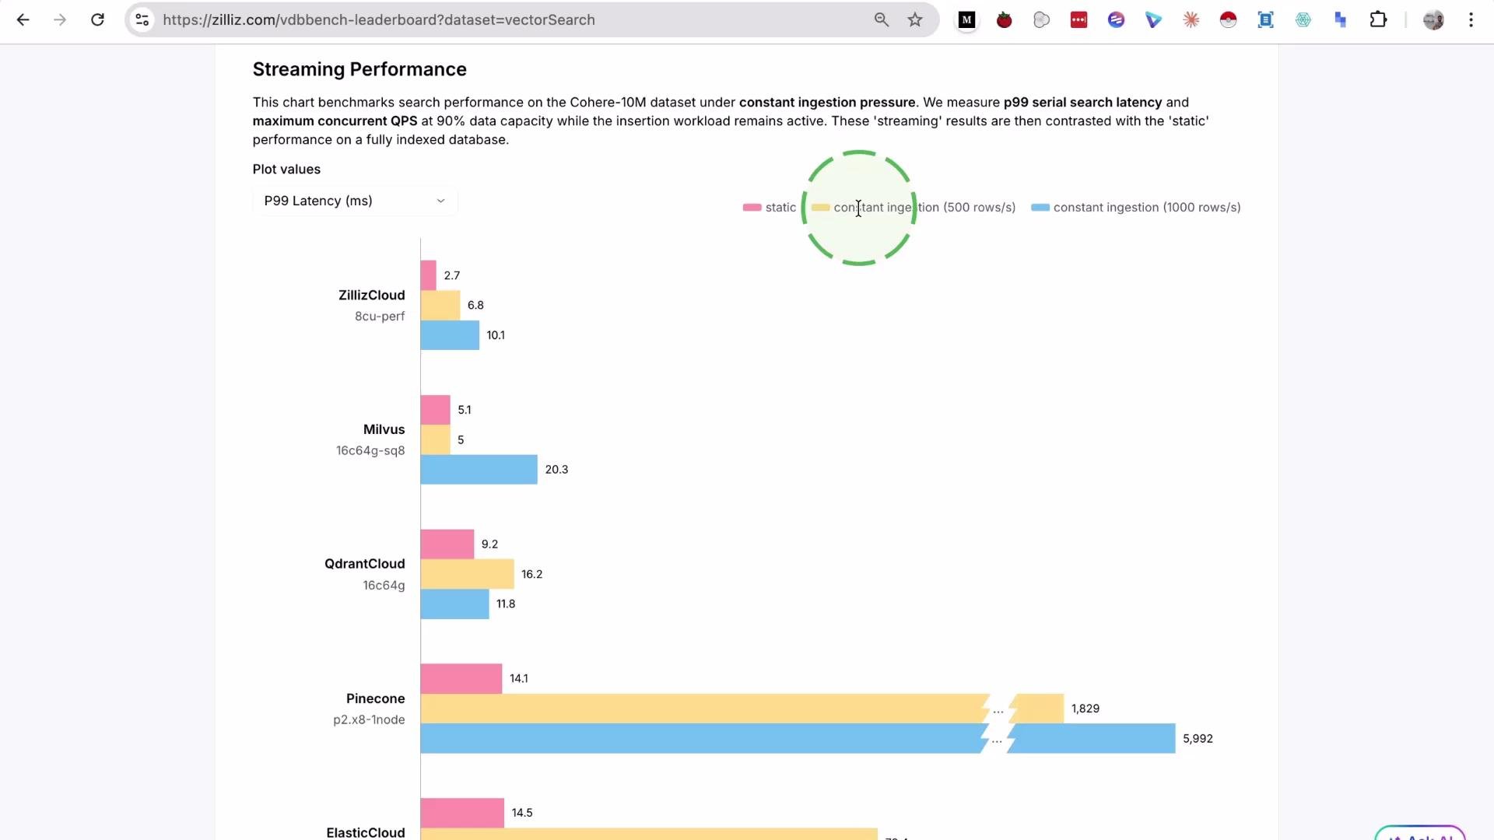Click the Milvus axis label
1494x840 pixels.
(384, 429)
